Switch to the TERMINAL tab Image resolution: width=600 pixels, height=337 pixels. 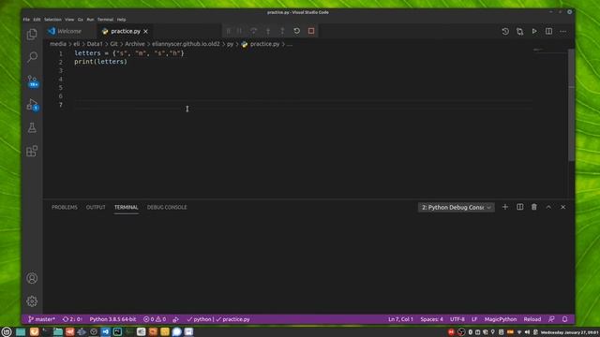[x=126, y=207]
